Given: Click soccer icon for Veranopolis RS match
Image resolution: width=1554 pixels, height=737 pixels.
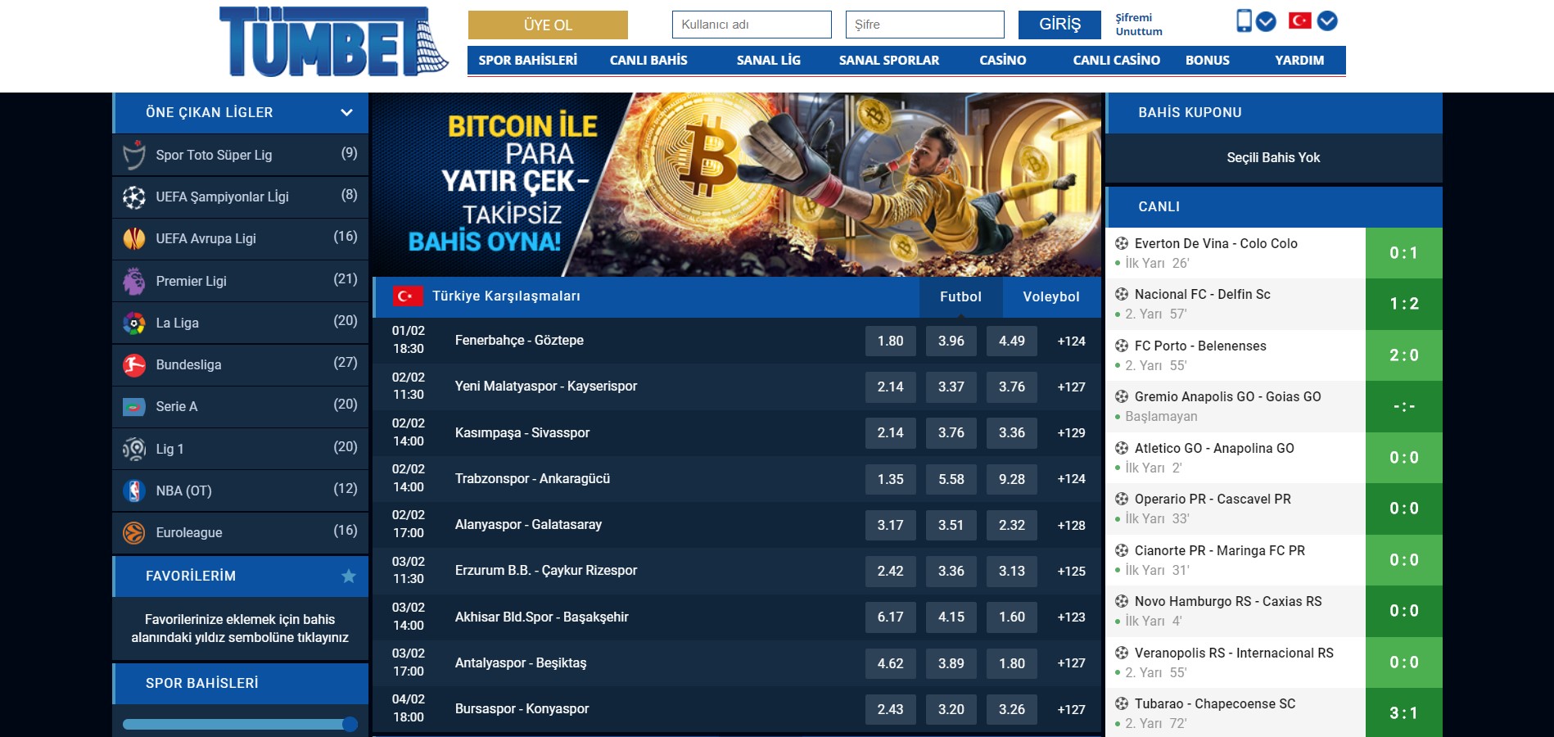Looking at the screenshot, I should [x=1122, y=653].
